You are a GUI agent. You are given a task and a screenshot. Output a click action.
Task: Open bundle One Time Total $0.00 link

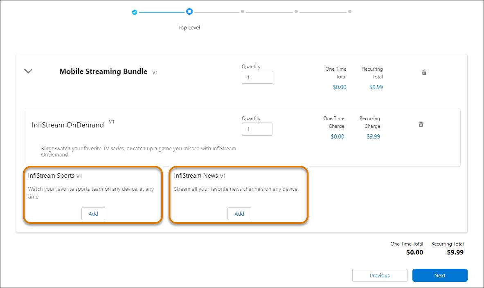pos(340,87)
